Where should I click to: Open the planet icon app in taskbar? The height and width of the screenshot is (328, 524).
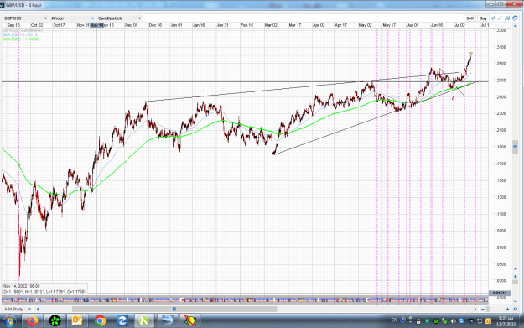[189, 321]
